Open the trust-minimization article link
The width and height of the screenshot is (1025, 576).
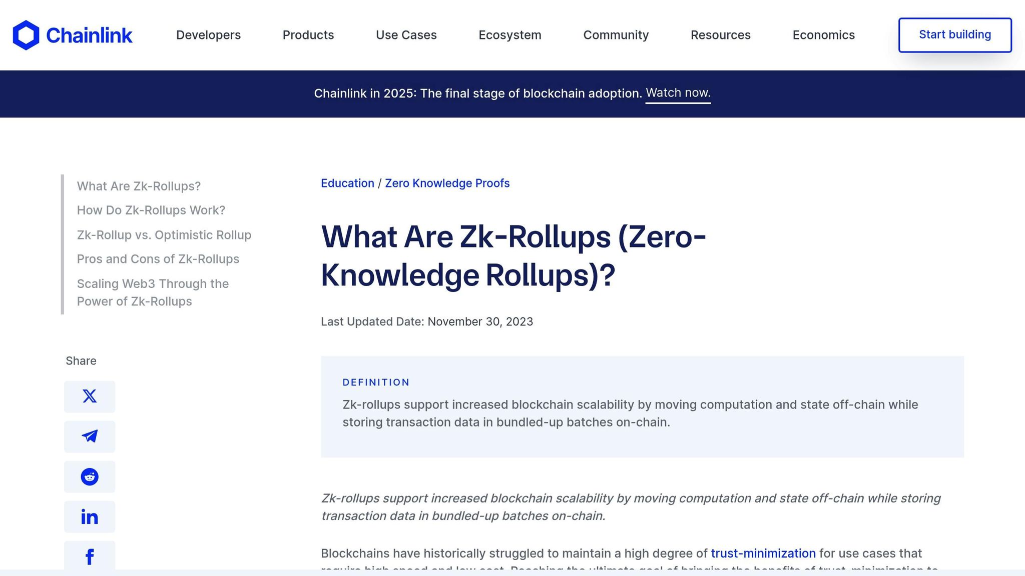[763, 553]
